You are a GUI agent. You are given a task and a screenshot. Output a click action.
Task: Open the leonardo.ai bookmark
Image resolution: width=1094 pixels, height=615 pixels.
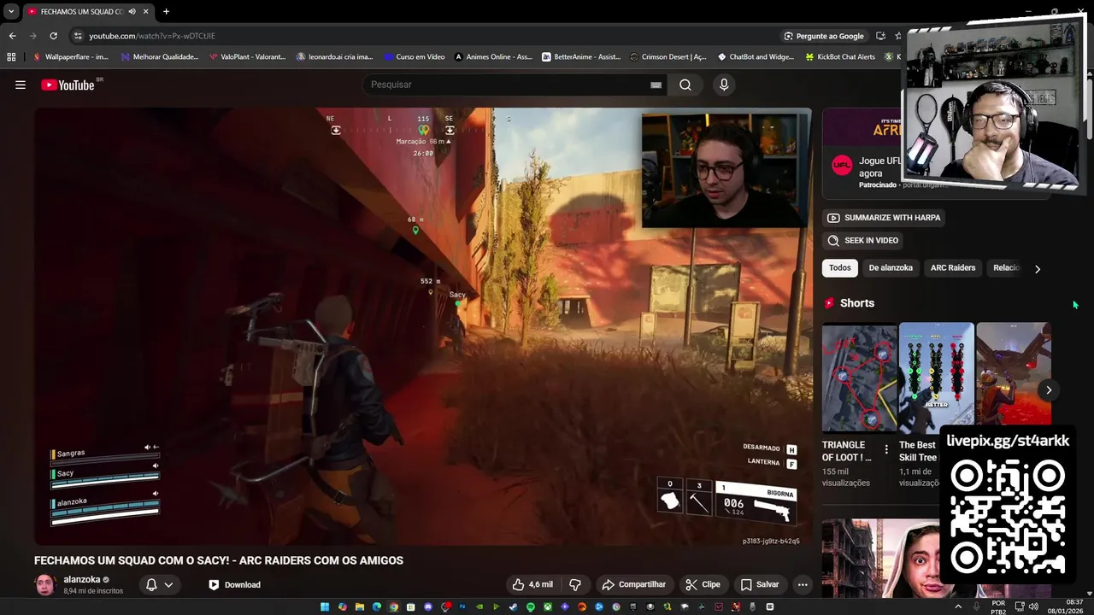coord(334,56)
